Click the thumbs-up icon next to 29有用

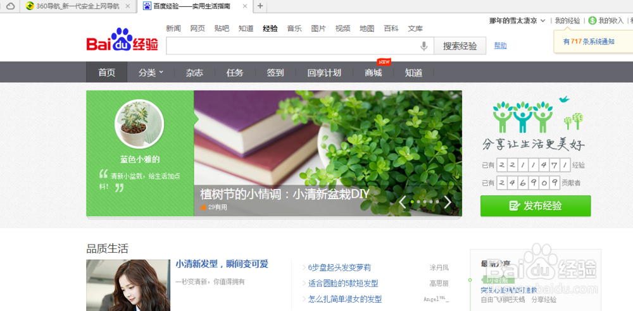[203, 207]
